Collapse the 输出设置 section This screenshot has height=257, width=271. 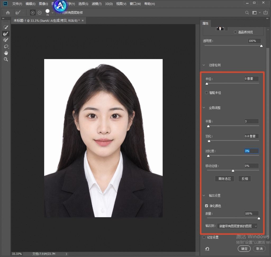tap(204, 195)
